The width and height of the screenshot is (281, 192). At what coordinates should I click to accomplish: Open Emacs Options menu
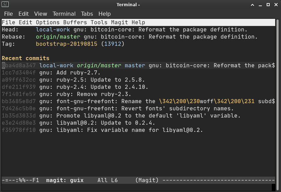pyautogui.click(x=48, y=23)
